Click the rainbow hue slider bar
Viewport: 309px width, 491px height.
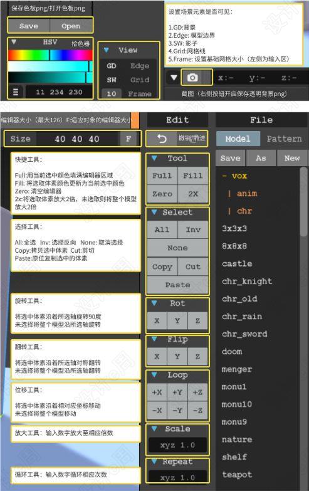tap(50, 55)
